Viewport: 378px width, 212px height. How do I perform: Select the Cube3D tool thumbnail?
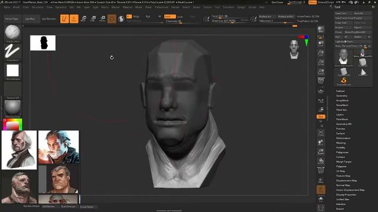point(363,62)
